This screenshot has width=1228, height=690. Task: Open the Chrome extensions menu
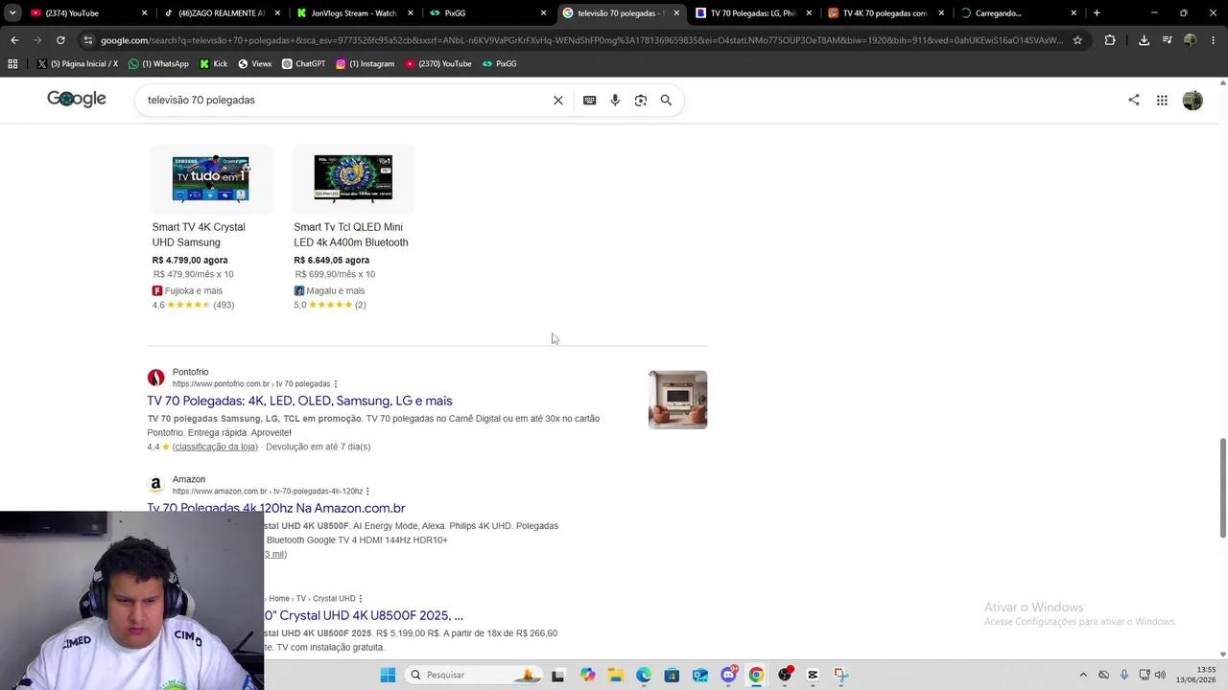coord(1110,40)
